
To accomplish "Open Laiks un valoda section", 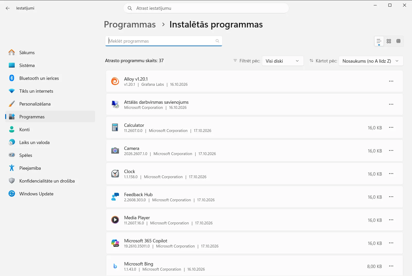I will pos(50,142).
